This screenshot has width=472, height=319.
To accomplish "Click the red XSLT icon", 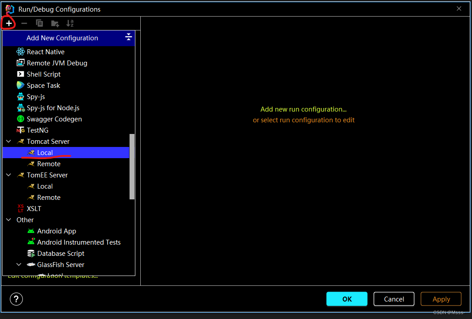I will pos(21,208).
